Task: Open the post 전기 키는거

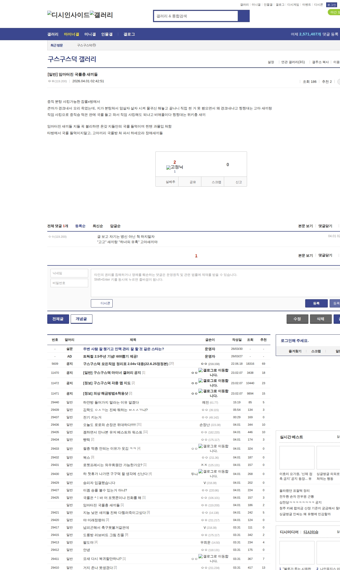Action: point(92,417)
